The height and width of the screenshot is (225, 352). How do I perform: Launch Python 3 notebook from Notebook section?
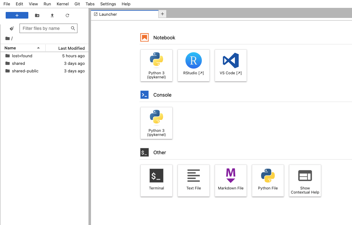pyautogui.click(x=156, y=65)
